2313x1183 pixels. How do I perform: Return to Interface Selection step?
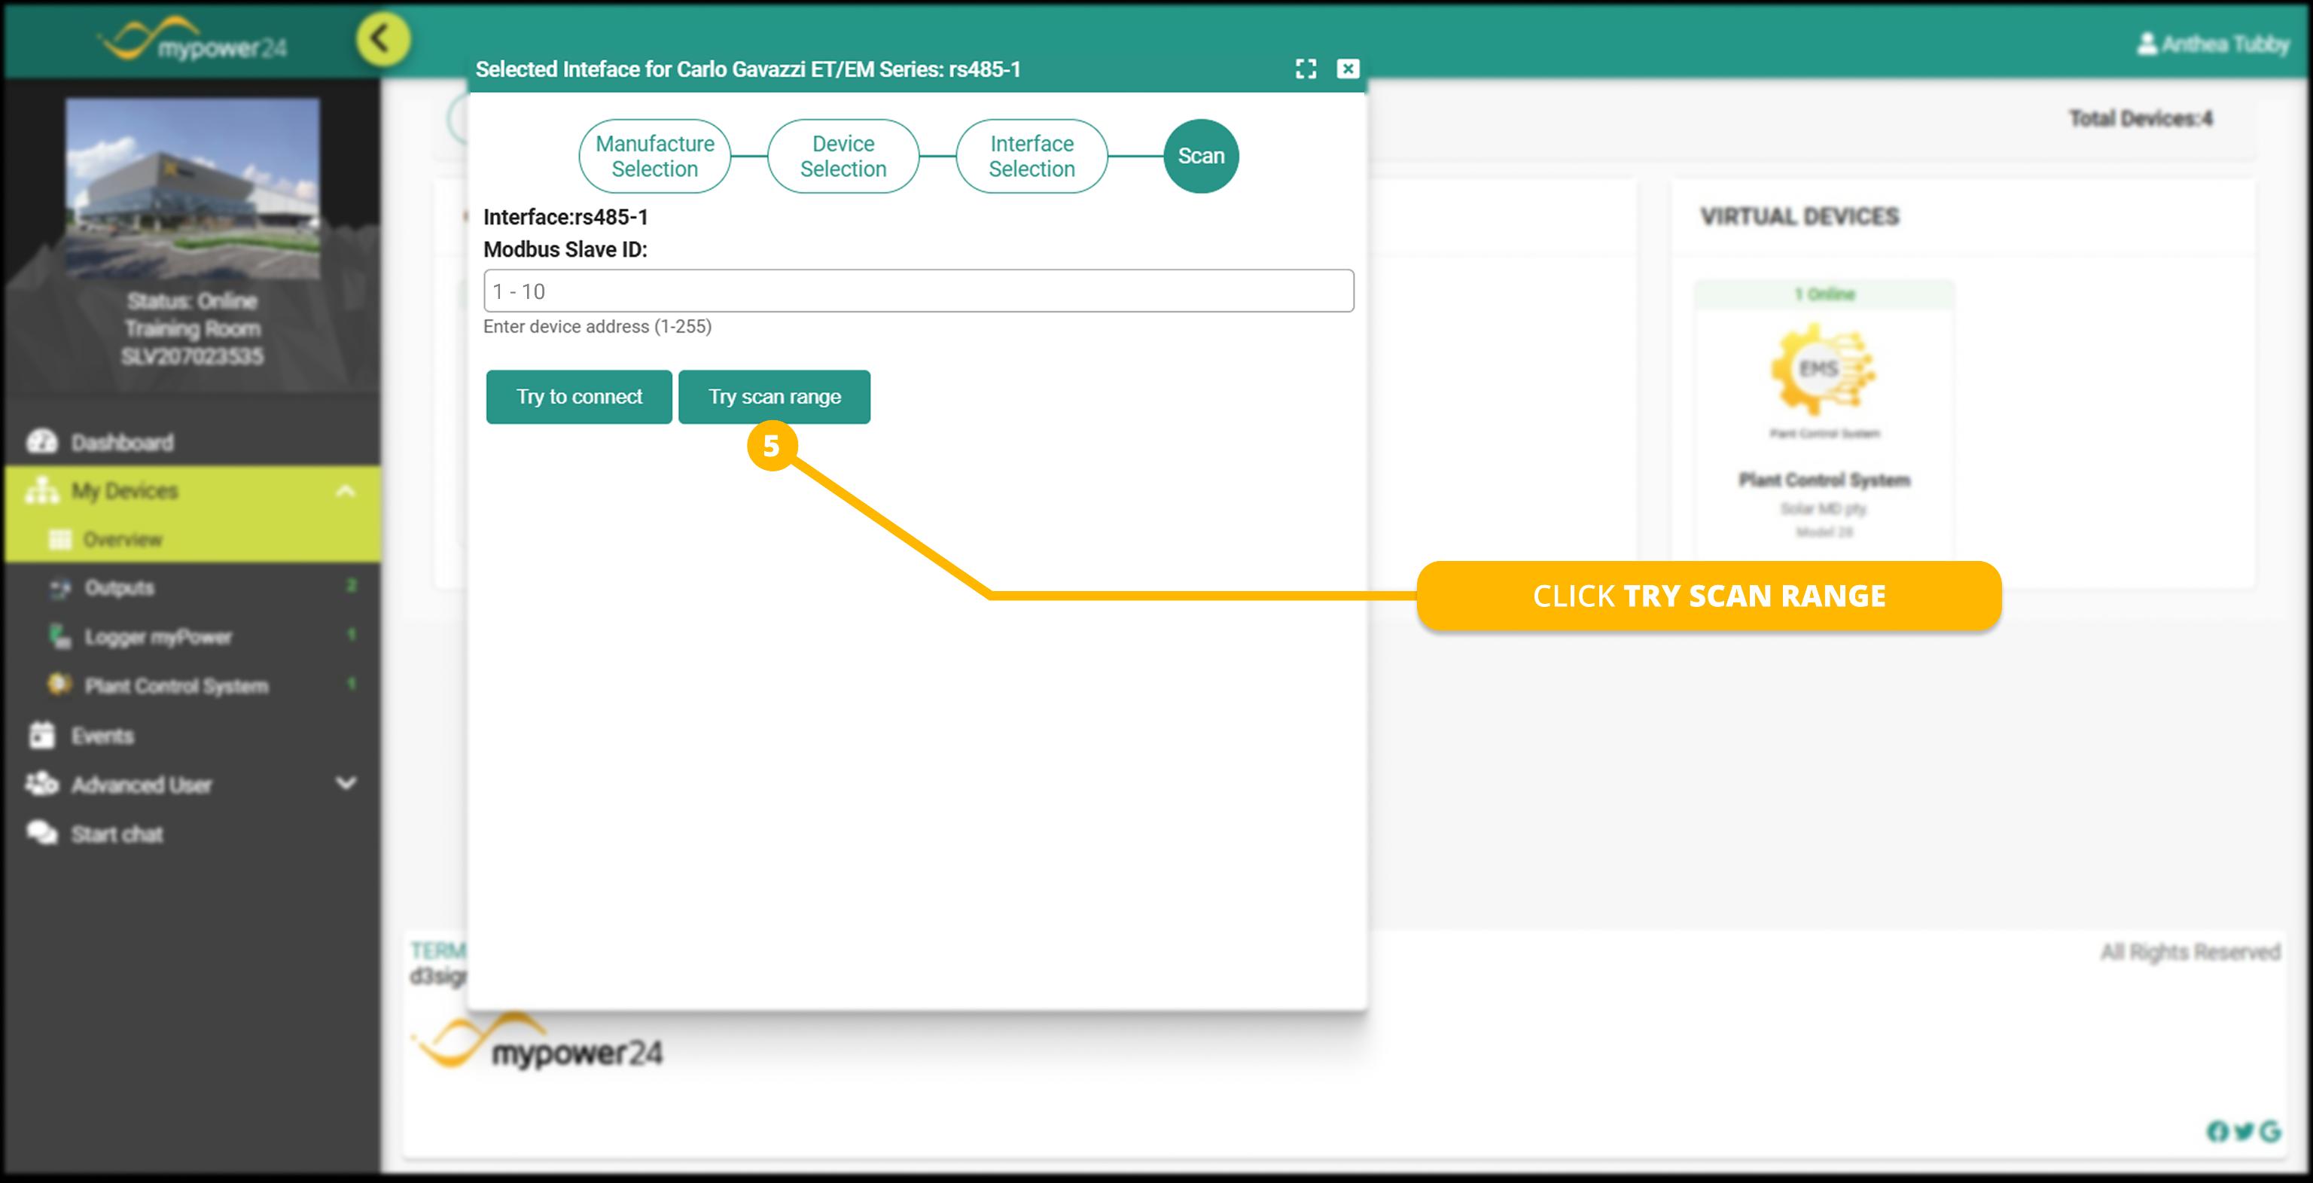click(1031, 157)
